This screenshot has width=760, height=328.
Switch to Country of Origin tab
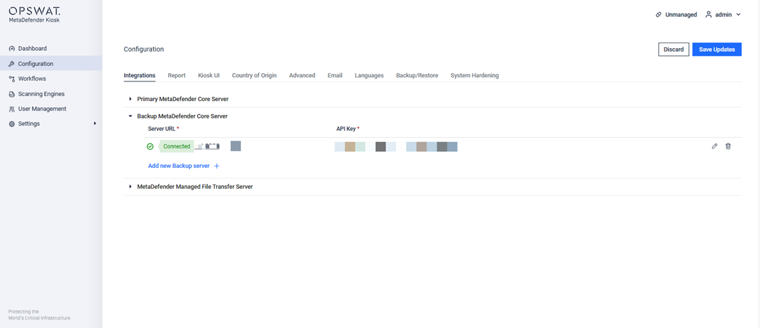click(254, 75)
